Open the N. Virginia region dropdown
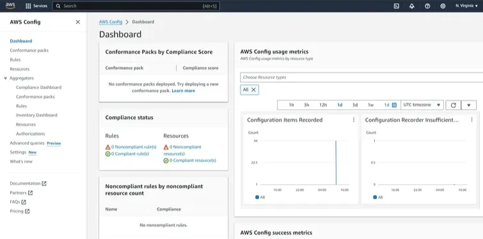483x239 pixels. click(466, 6)
